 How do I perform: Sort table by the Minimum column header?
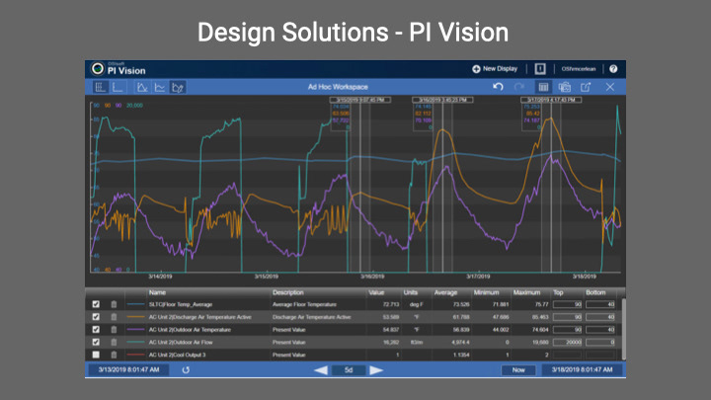coord(486,292)
